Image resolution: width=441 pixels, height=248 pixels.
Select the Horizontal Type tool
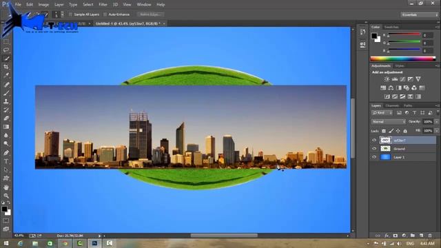[x=6, y=161]
